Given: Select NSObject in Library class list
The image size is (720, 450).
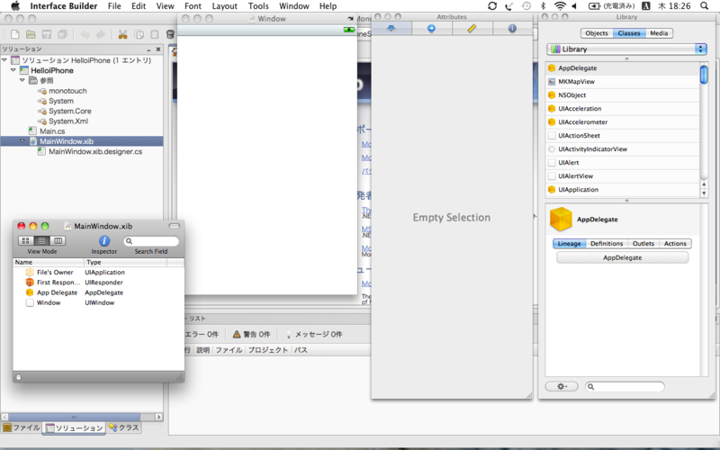Looking at the screenshot, I should [623, 95].
